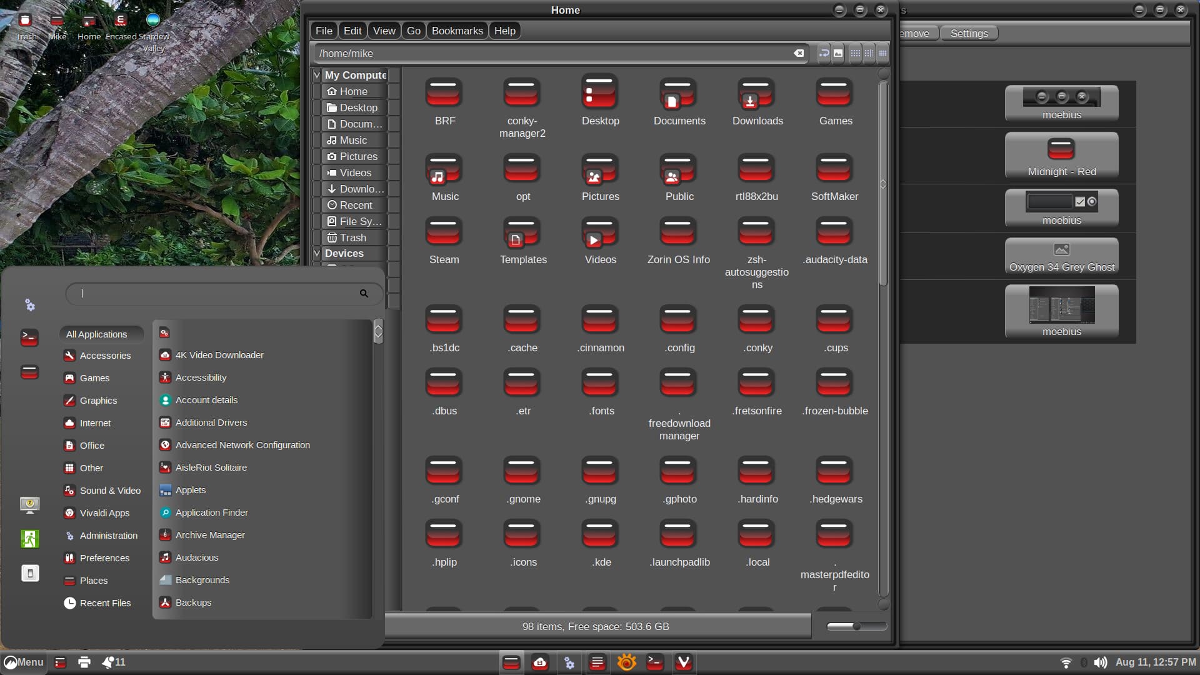Open the Edit menu
The height and width of the screenshot is (675, 1200).
[x=352, y=31]
